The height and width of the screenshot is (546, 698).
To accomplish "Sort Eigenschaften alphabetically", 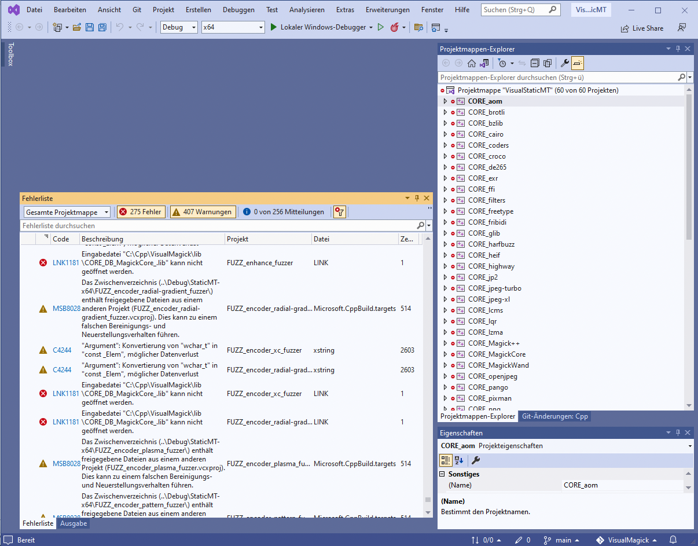I will point(459,460).
